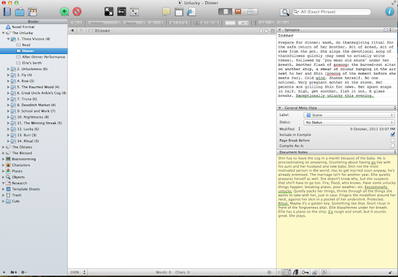Collapse The Unlucky folder triangle
Screen dimensions: 398x277
3,33
